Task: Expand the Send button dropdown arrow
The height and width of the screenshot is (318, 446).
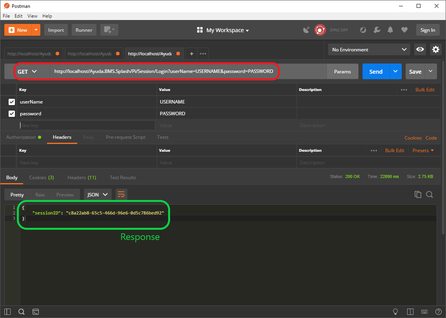Action: [395, 71]
